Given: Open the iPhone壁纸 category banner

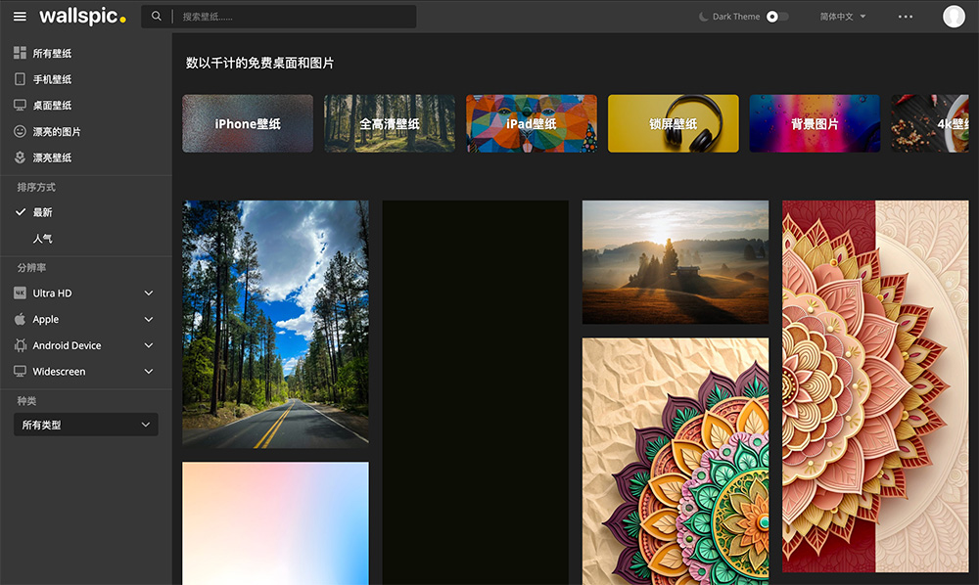Looking at the screenshot, I should pyautogui.click(x=247, y=123).
